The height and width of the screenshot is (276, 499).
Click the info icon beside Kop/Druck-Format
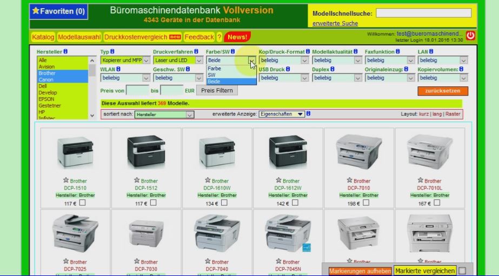(308, 51)
